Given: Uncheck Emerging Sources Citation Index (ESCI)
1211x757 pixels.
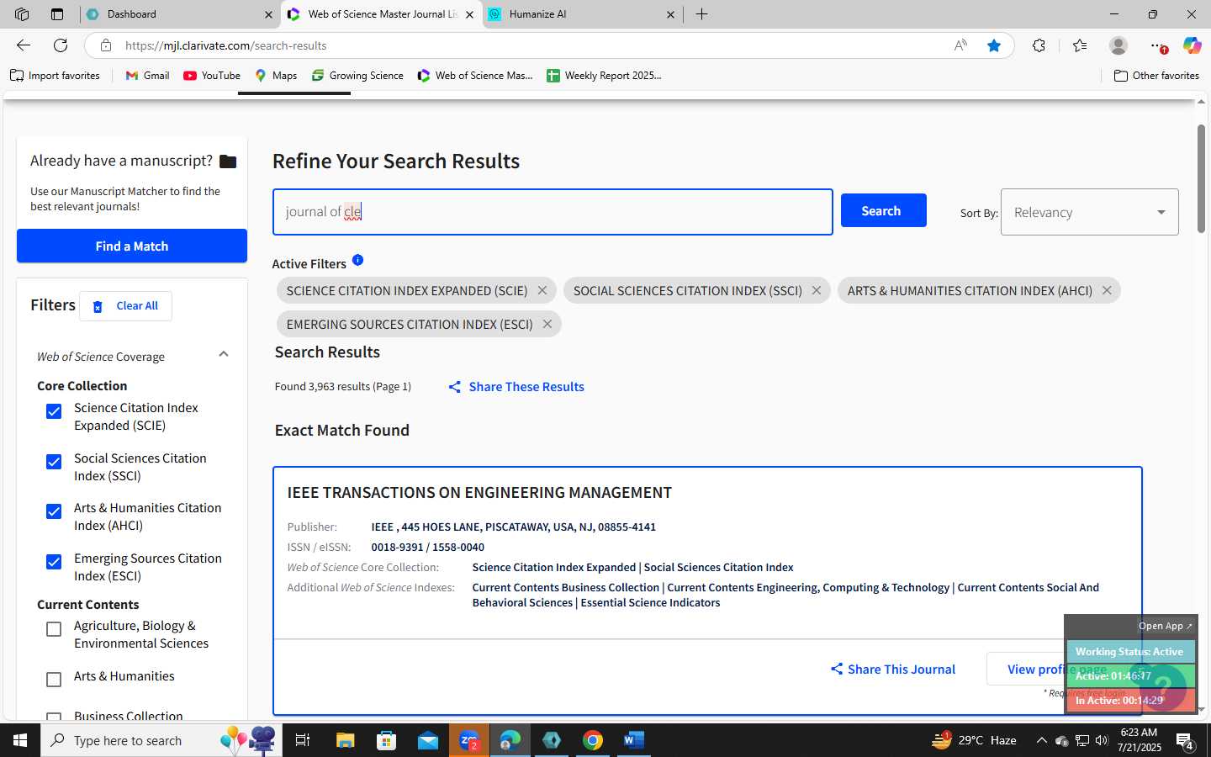Looking at the screenshot, I should 54,562.
